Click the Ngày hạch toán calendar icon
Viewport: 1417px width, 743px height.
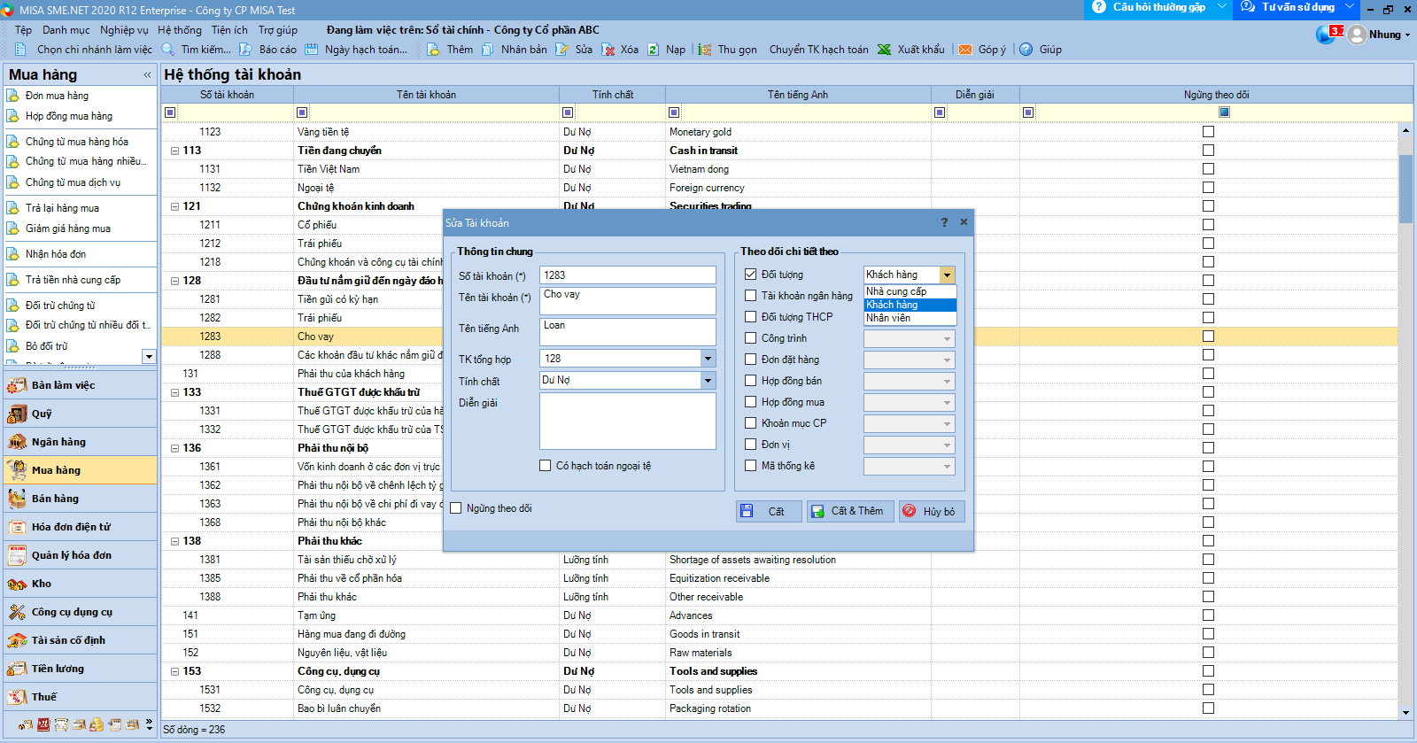311,50
